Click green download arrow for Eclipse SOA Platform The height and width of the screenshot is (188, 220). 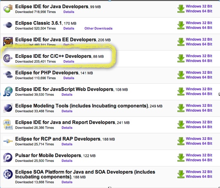[x=181, y=174]
